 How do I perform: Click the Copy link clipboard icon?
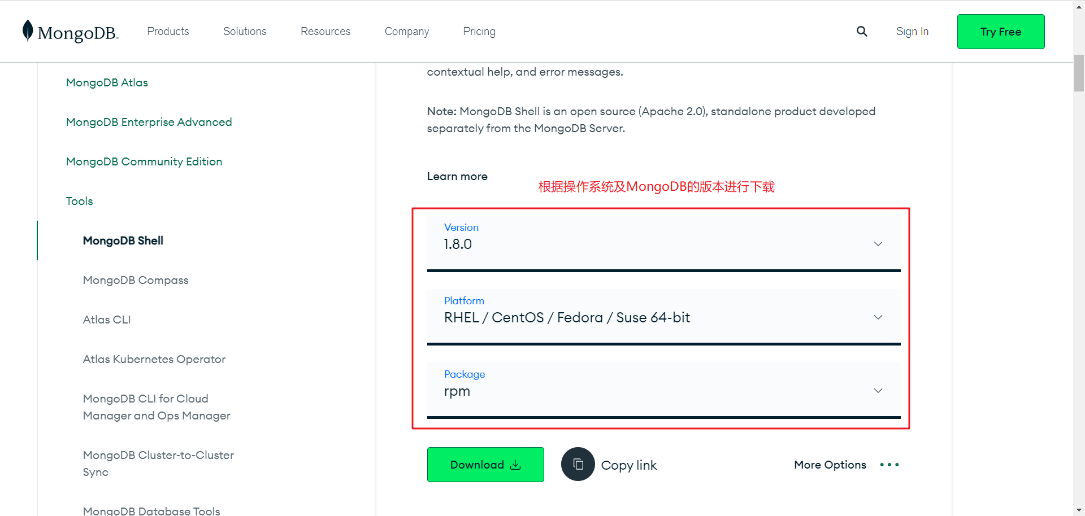[x=578, y=464]
